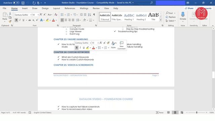This screenshot has width=215, height=121.
Task: Click Clear All Formatting icon
Action: (56, 14)
